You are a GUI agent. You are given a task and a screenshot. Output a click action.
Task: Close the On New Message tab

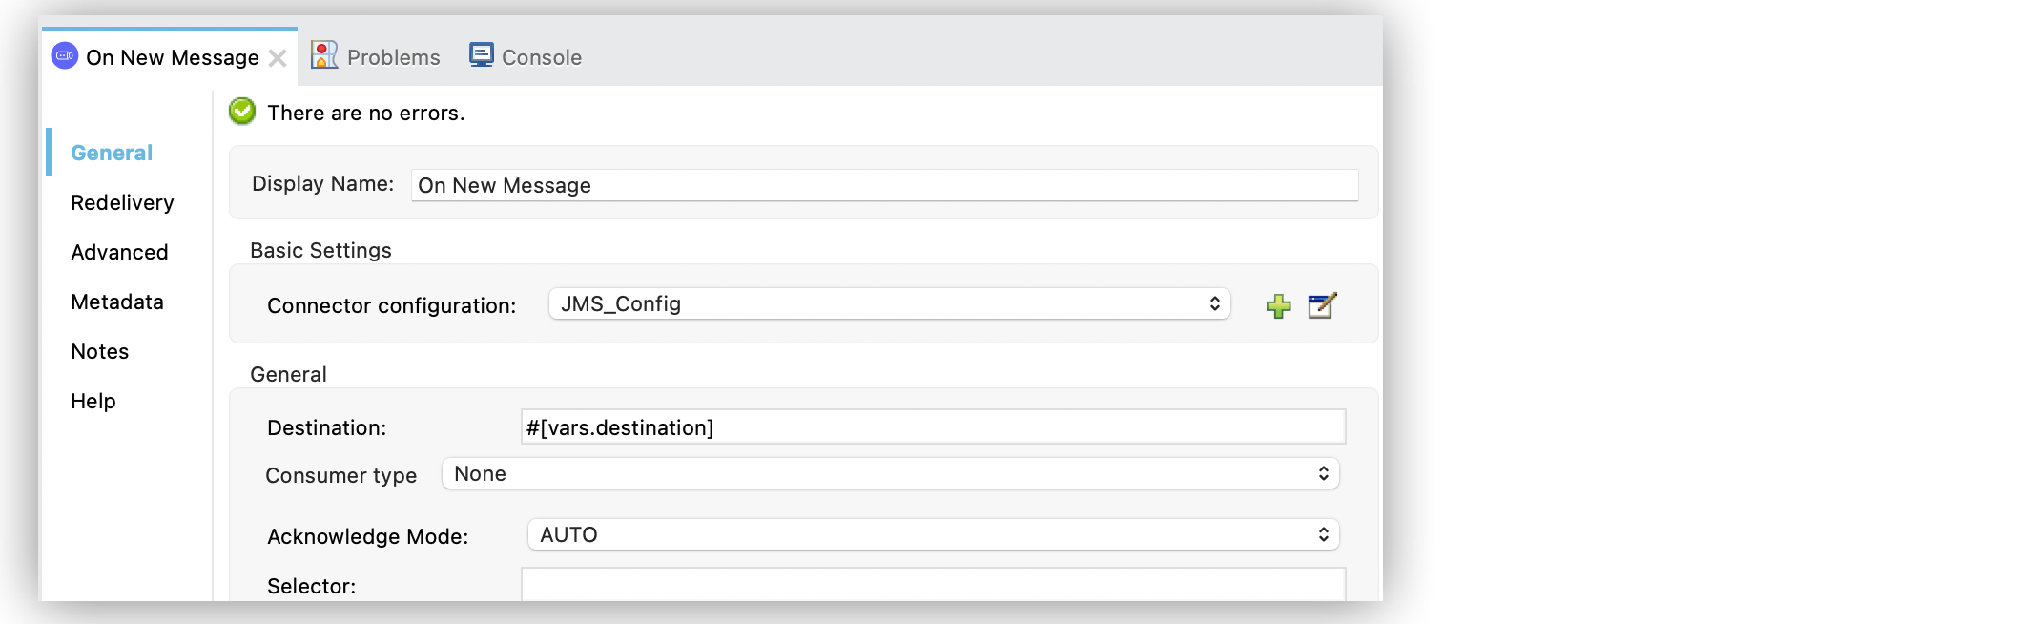[x=278, y=57]
